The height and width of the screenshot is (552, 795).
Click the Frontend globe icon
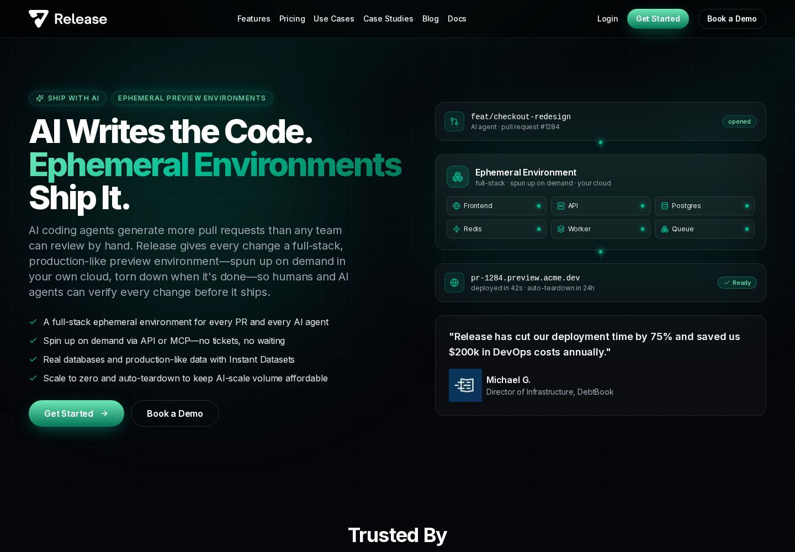457,206
